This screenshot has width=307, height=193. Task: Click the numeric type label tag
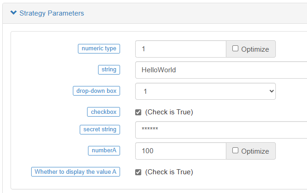[x=99, y=48]
